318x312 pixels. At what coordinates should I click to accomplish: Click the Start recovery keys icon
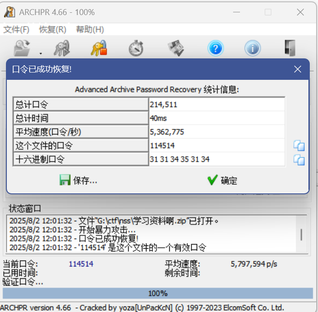pos(61,48)
